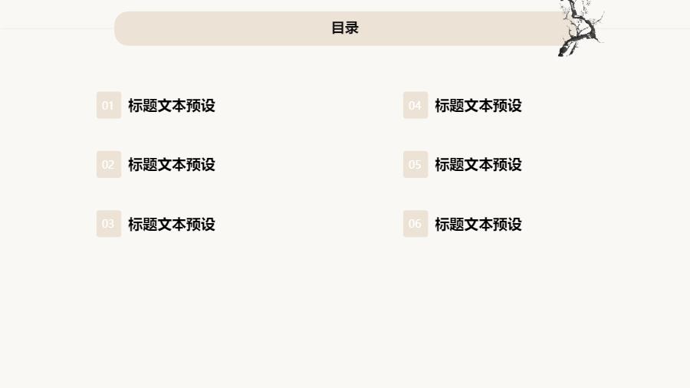Screen dimensions: 690x388
Task: Select the 标题文本预设 heading beside 05
Action: pyautogui.click(x=478, y=164)
